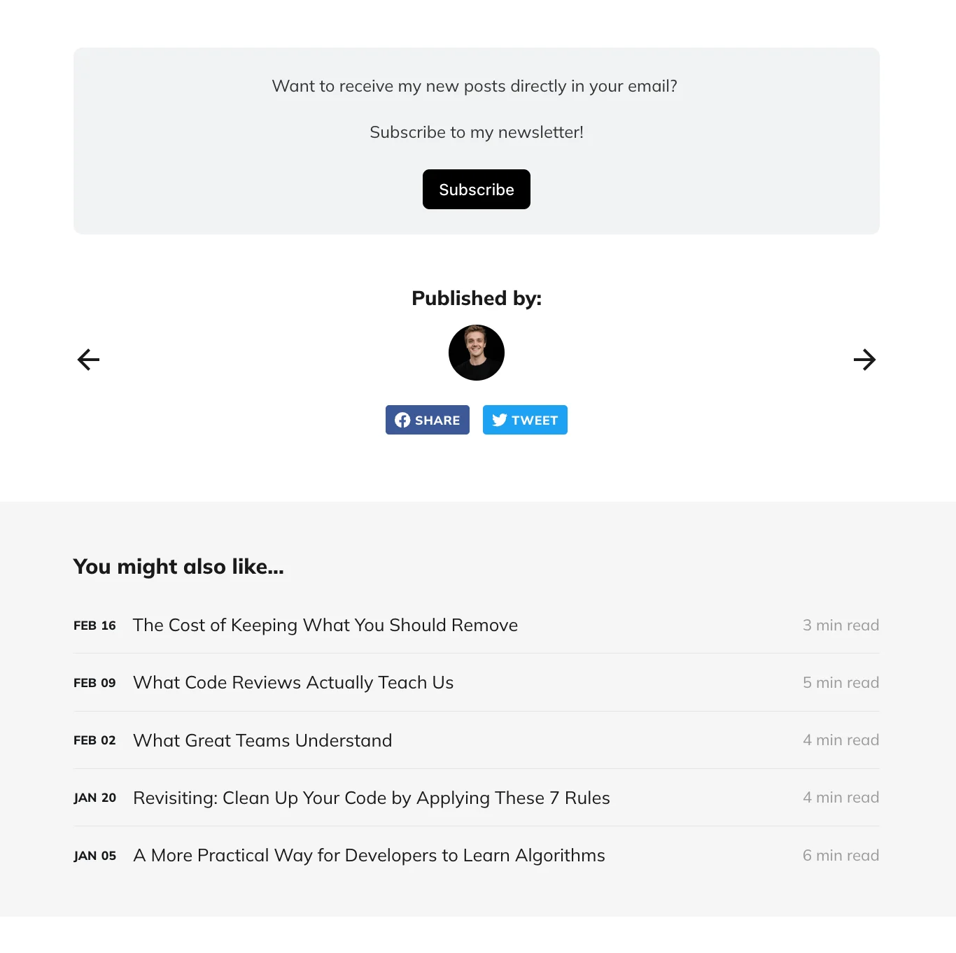Image resolution: width=956 pixels, height=953 pixels.
Task: Open the article about 7 clean code rules
Action: pos(371,798)
